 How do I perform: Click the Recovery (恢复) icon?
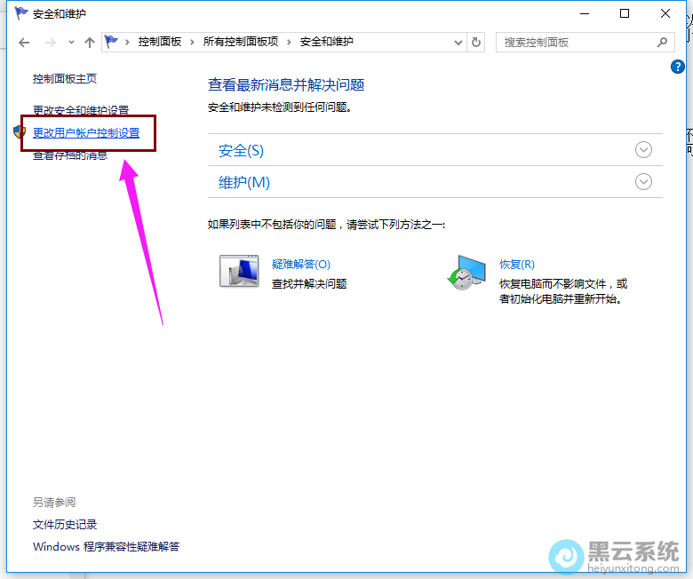click(466, 273)
